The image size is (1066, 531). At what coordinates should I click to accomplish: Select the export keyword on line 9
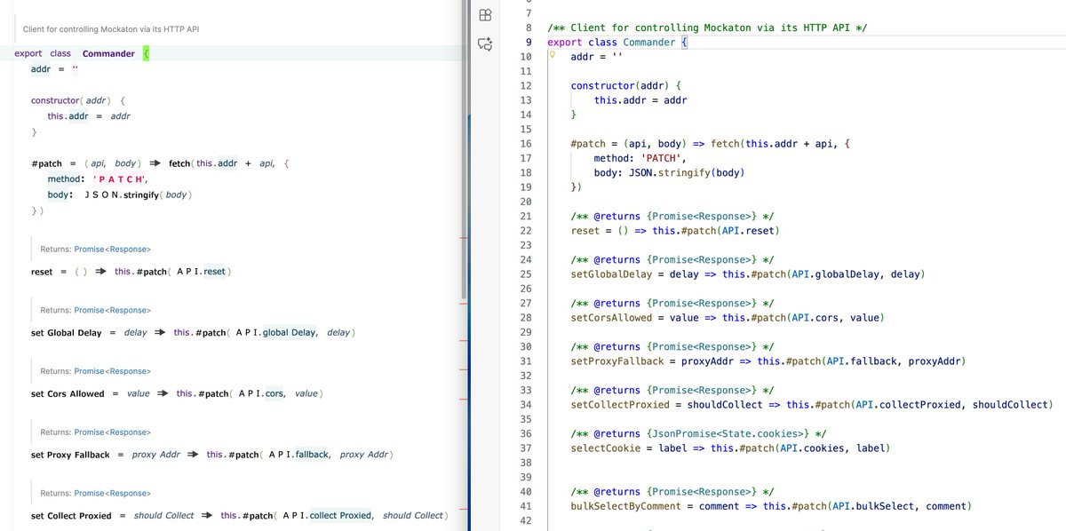(562, 42)
